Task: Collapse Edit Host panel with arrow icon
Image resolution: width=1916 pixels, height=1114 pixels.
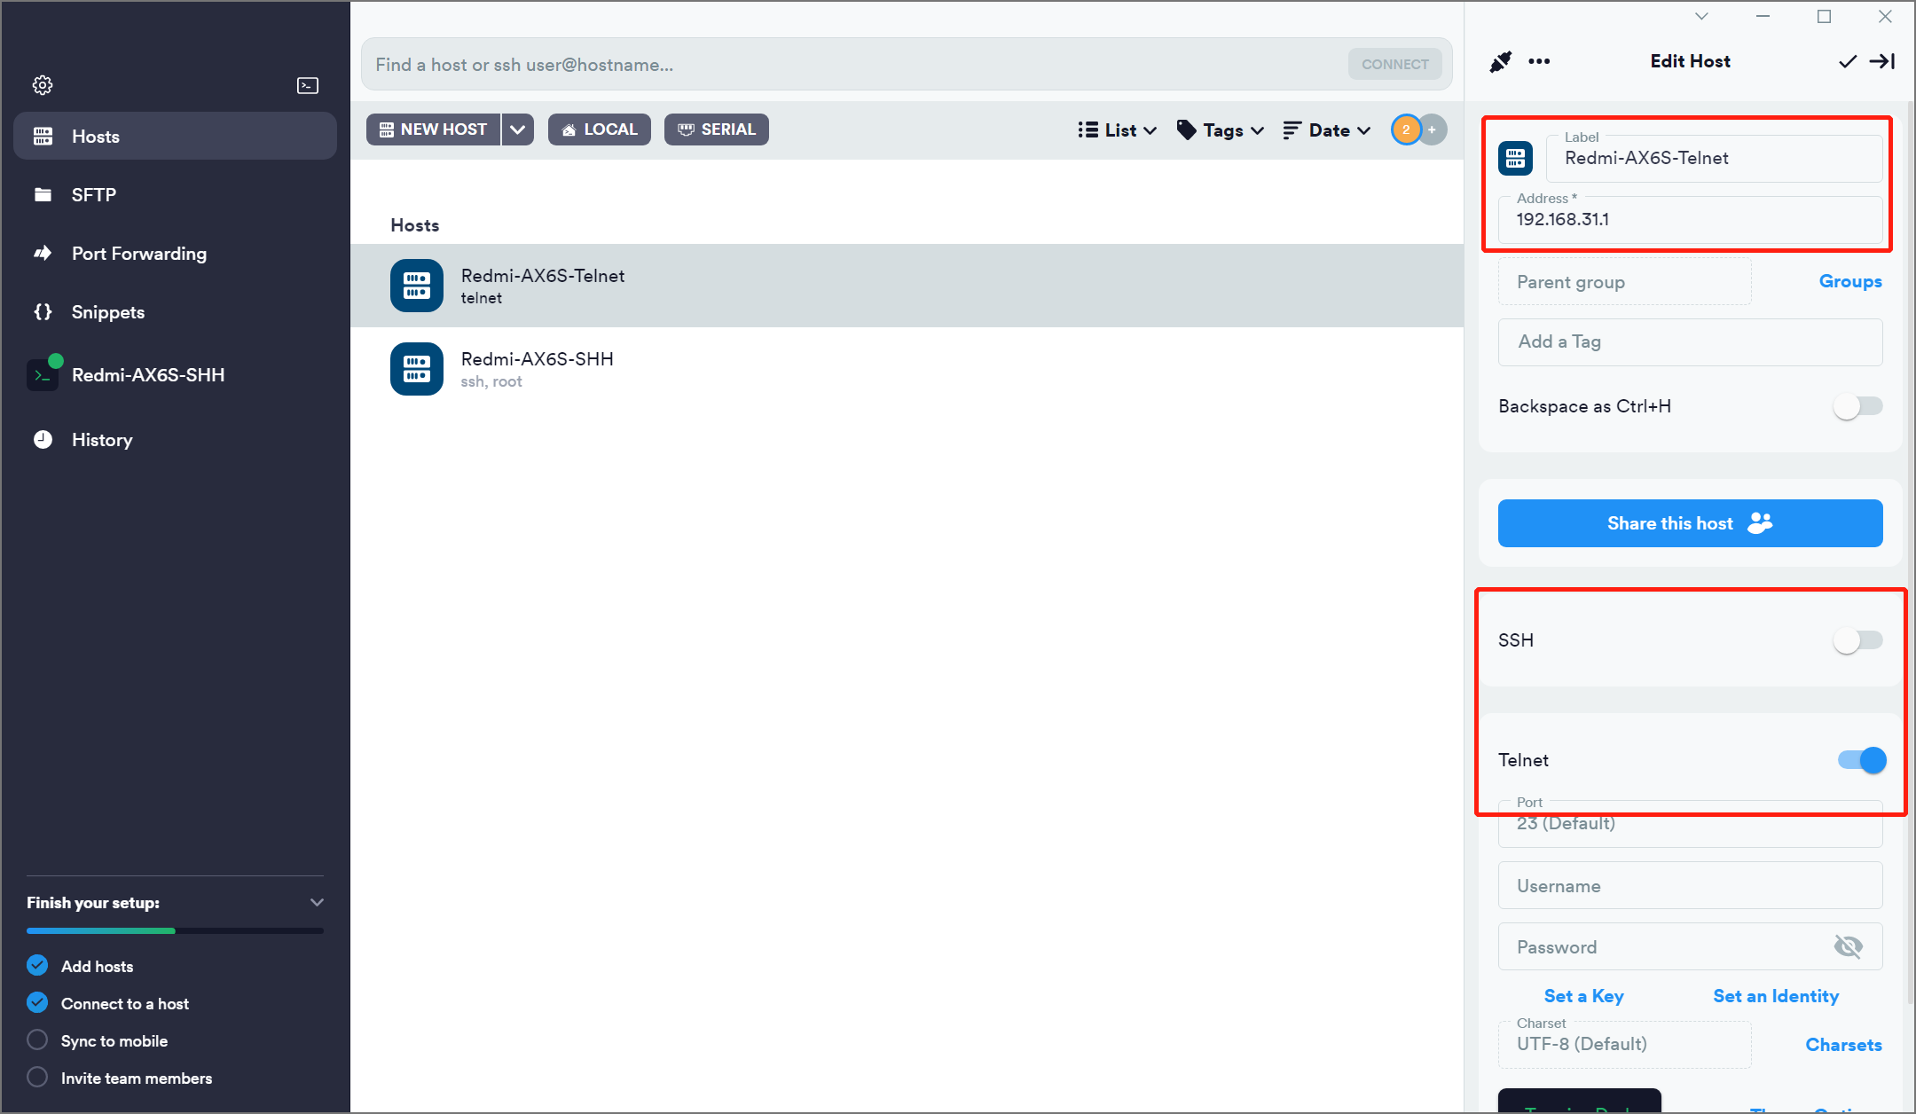Action: tap(1882, 61)
